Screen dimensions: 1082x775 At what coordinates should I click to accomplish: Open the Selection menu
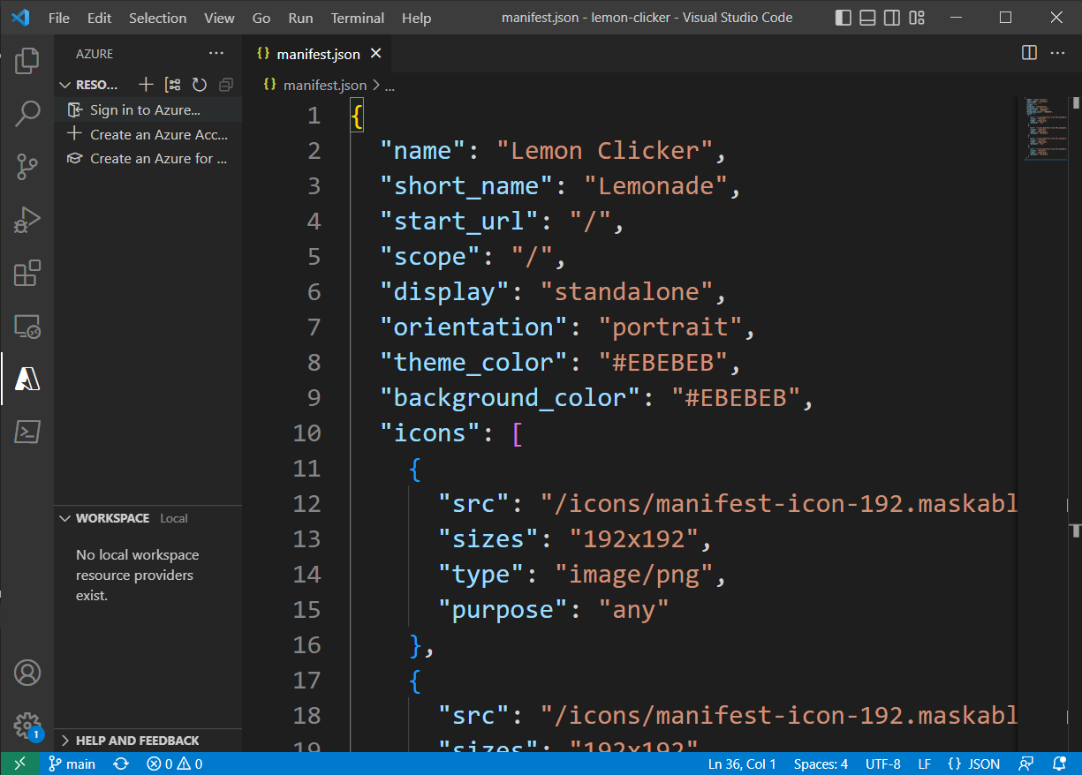(157, 18)
